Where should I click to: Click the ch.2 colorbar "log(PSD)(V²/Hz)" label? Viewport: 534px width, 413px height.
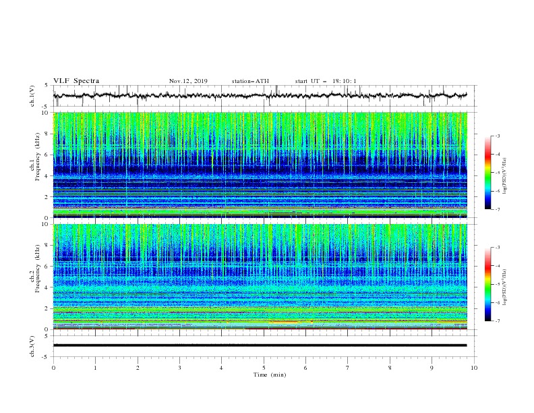(x=505, y=287)
